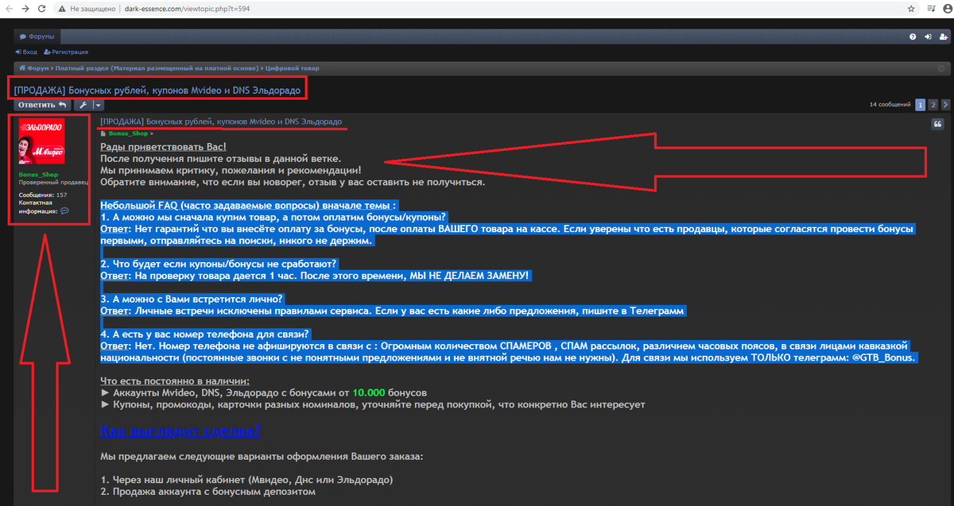This screenshot has width=954, height=506.
Task: Click "4. А есть у вас номер телефона" question
Action: click(x=205, y=334)
